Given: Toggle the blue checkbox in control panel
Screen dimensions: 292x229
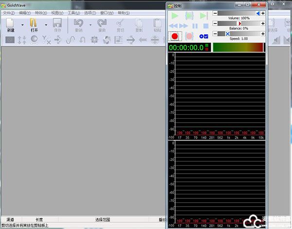Looking at the screenshot, I should 206,36.
